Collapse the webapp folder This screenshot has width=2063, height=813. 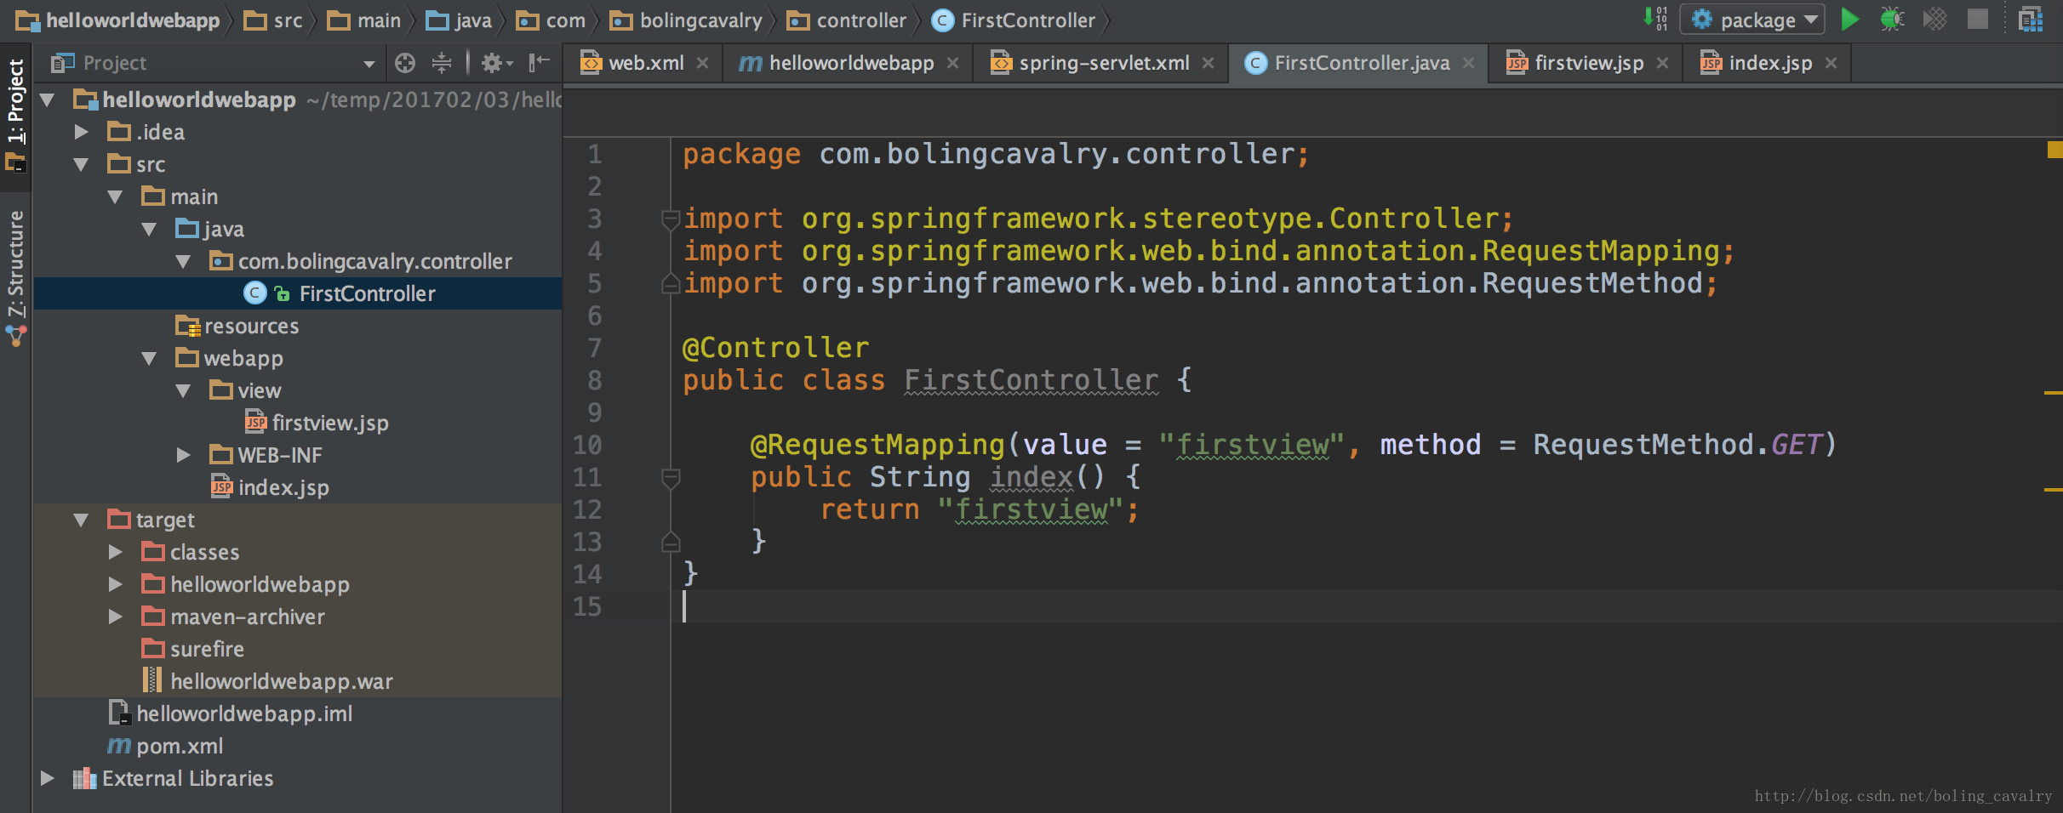pos(150,358)
